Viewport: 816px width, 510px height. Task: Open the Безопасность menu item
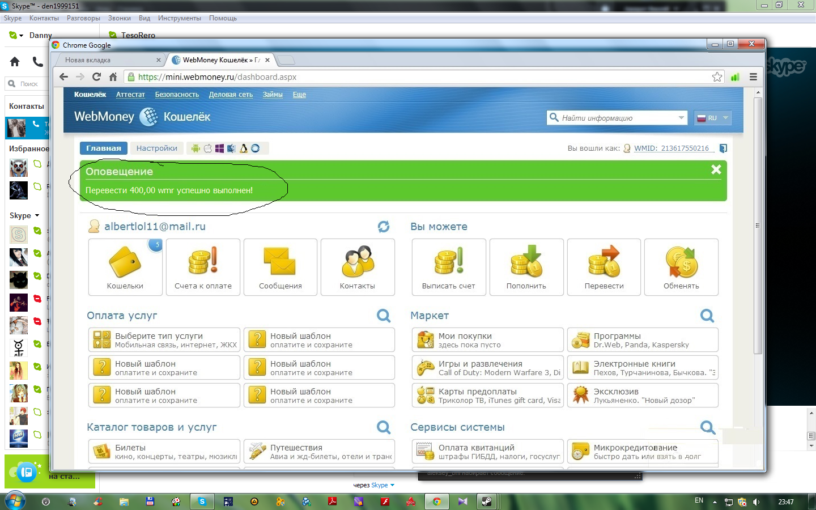pos(177,95)
